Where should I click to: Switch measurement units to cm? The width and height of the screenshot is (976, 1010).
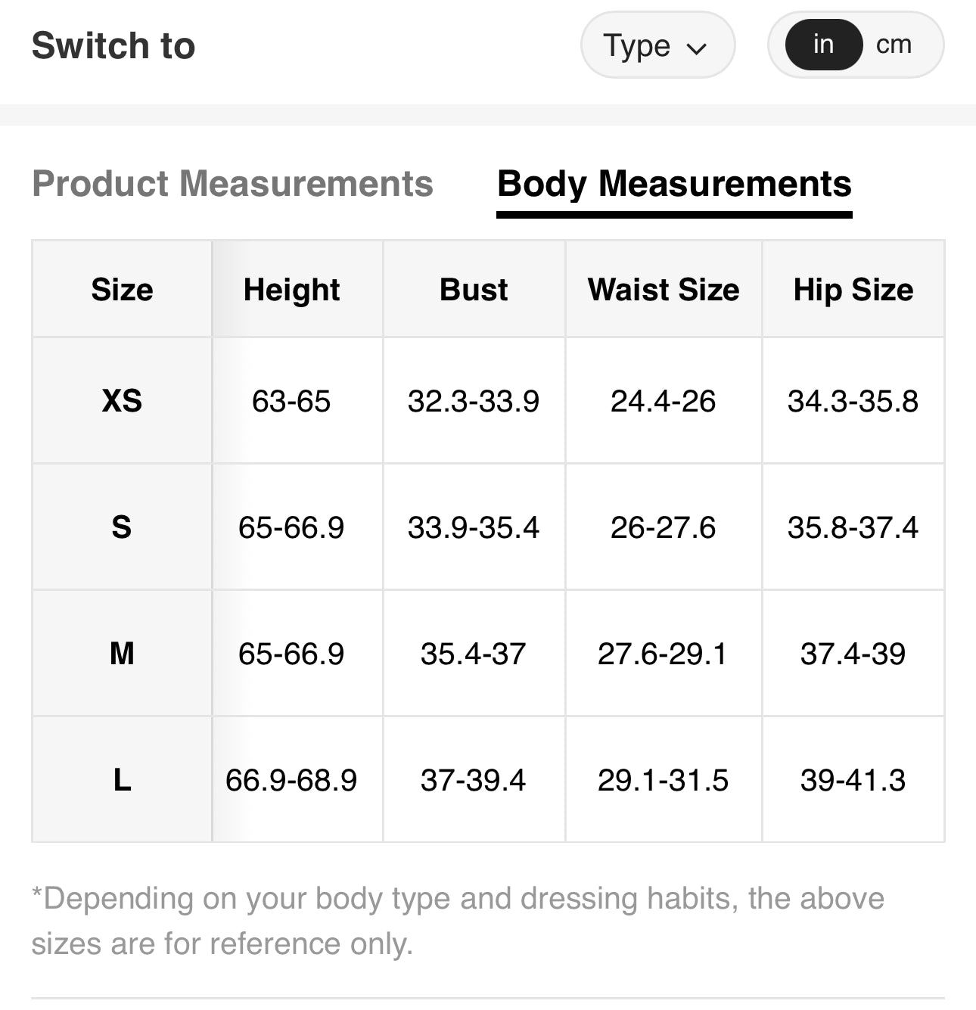coord(894,45)
